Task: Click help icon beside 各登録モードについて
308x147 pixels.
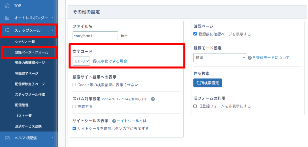Action: [x=249, y=58]
